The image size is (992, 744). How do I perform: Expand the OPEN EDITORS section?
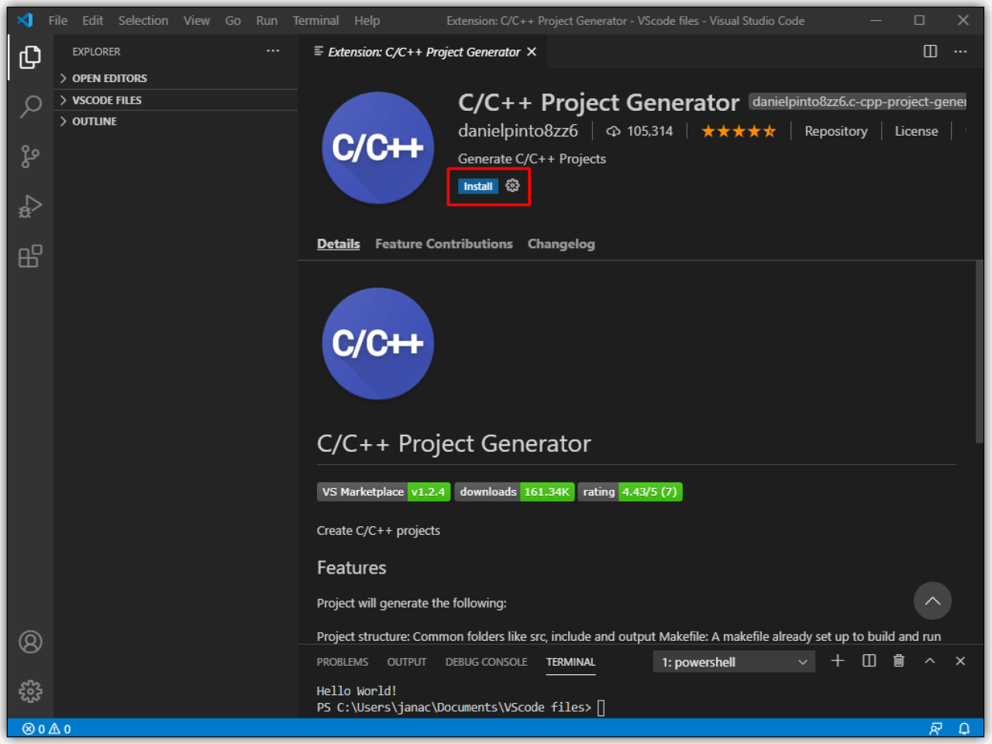point(108,77)
